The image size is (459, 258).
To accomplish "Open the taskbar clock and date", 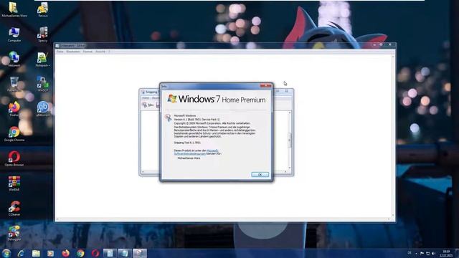I will pos(446,253).
